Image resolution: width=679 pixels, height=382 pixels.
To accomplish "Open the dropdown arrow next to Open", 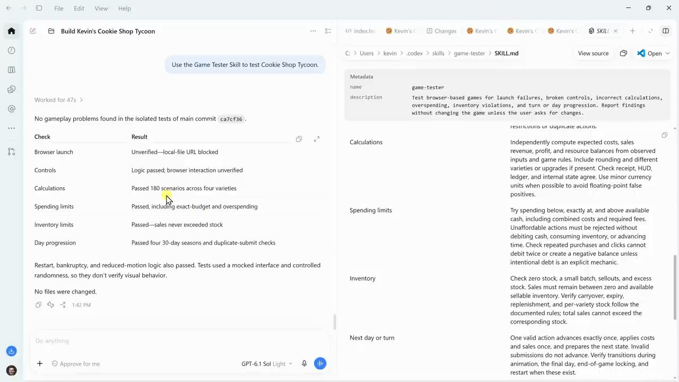I will click(667, 54).
